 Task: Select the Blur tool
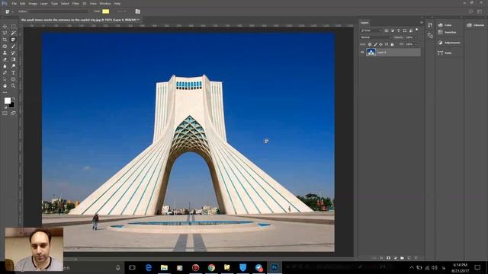click(5, 66)
